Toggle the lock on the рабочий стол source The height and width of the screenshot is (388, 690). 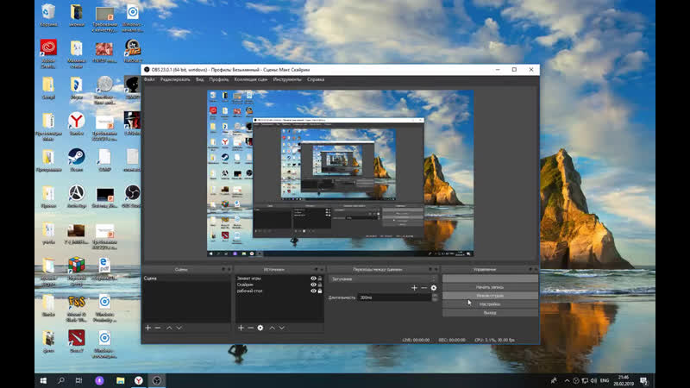(x=320, y=291)
